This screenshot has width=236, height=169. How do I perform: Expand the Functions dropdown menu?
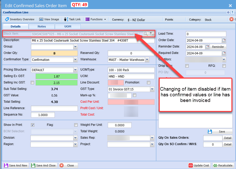pos(95,19)
